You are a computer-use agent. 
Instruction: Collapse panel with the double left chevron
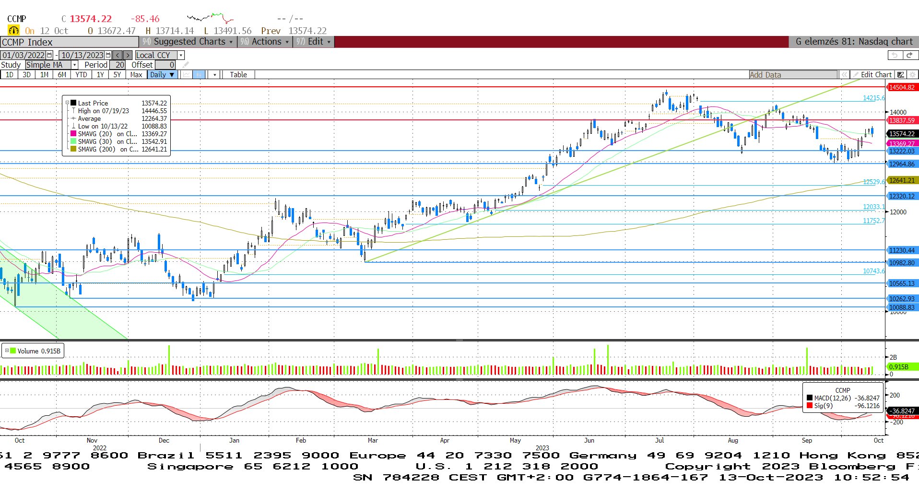point(844,75)
